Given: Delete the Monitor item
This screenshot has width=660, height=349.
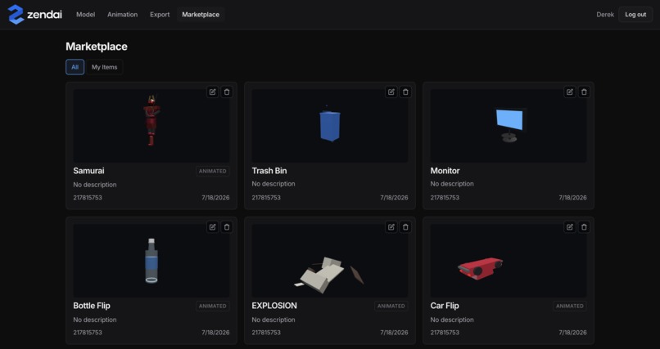Looking at the screenshot, I should click(x=584, y=92).
